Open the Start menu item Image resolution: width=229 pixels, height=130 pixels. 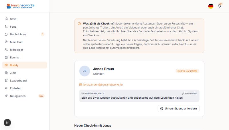click(x=25, y=19)
